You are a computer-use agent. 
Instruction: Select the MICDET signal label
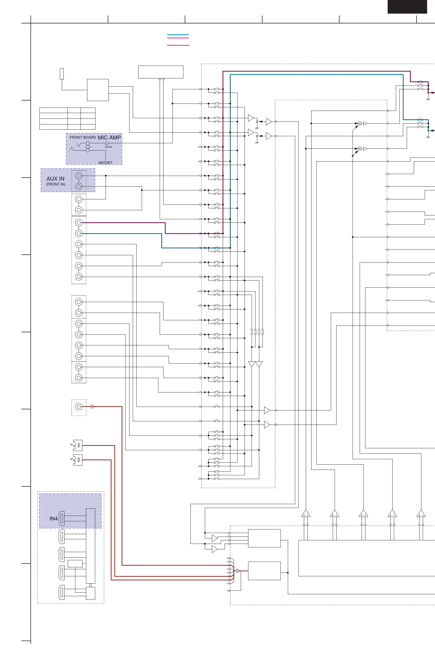click(x=105, y=163)
